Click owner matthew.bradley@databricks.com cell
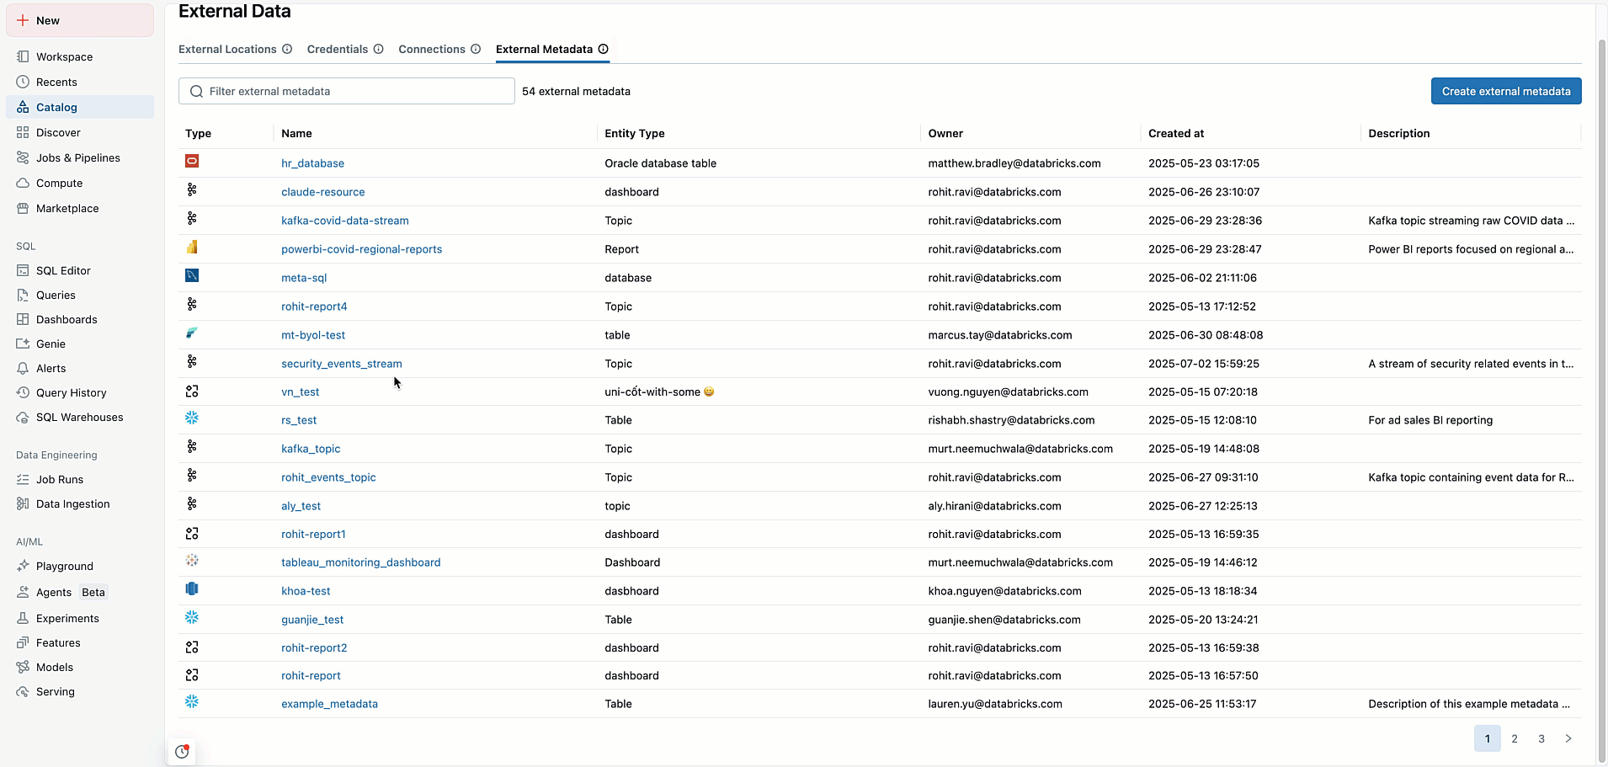 click(1014, 163)
